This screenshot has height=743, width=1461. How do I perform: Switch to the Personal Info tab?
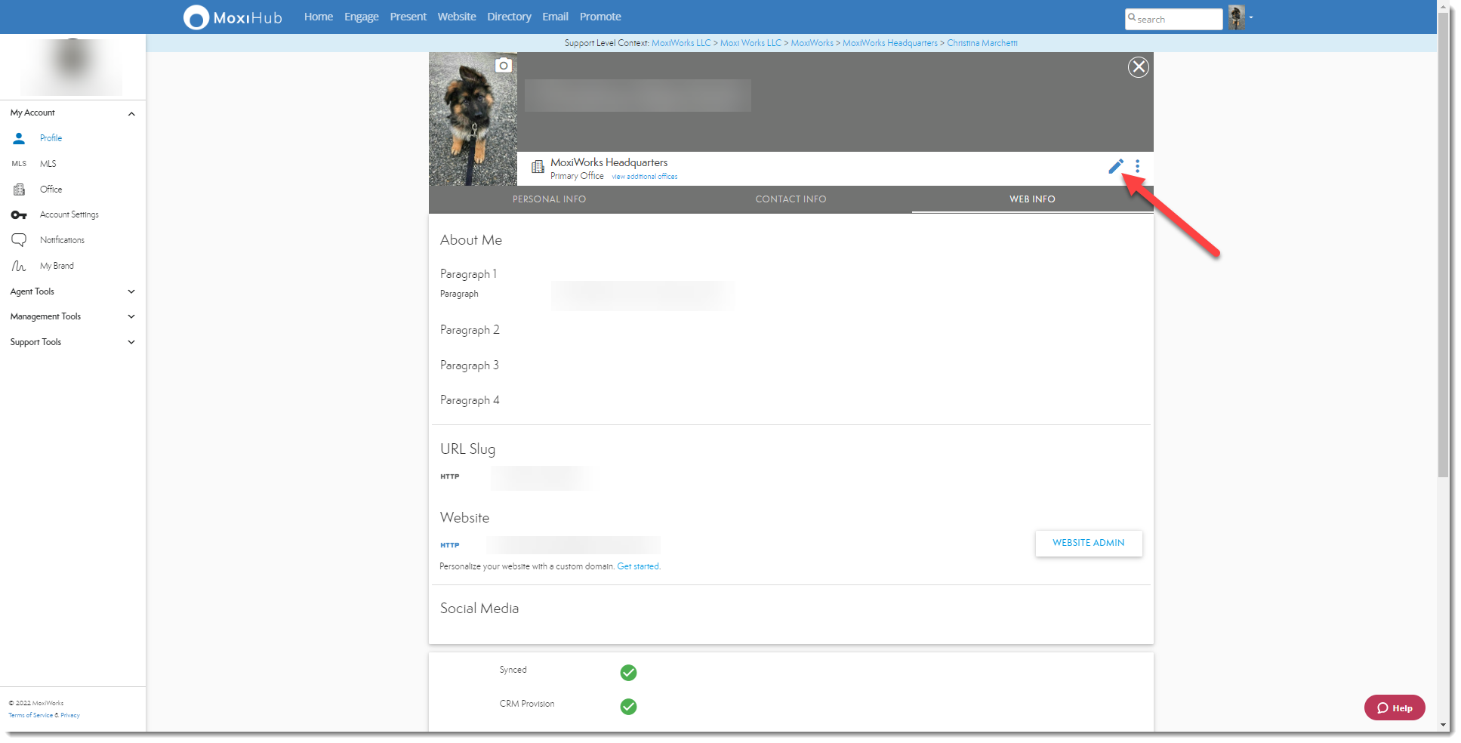click(549, 199)
